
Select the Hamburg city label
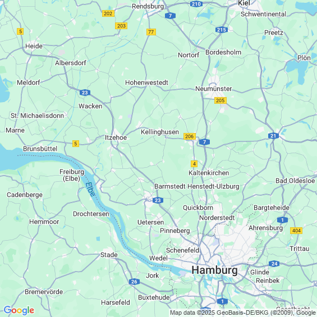[x=215, y=270]
